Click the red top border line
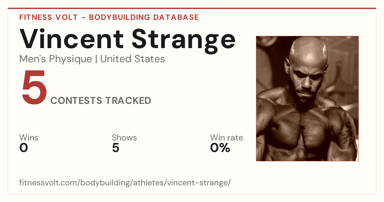The width and height of the screenshot is (384, 202). click(x=192, y=8)
